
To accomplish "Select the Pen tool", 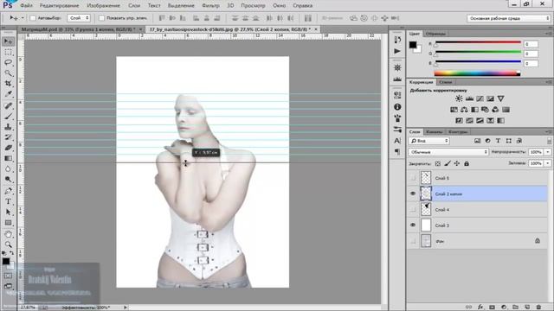I will pos(8,191).
